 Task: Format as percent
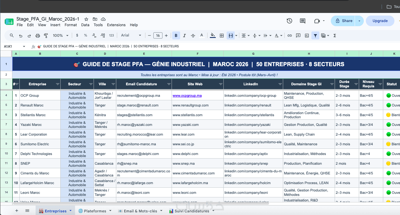click(86, 36)
